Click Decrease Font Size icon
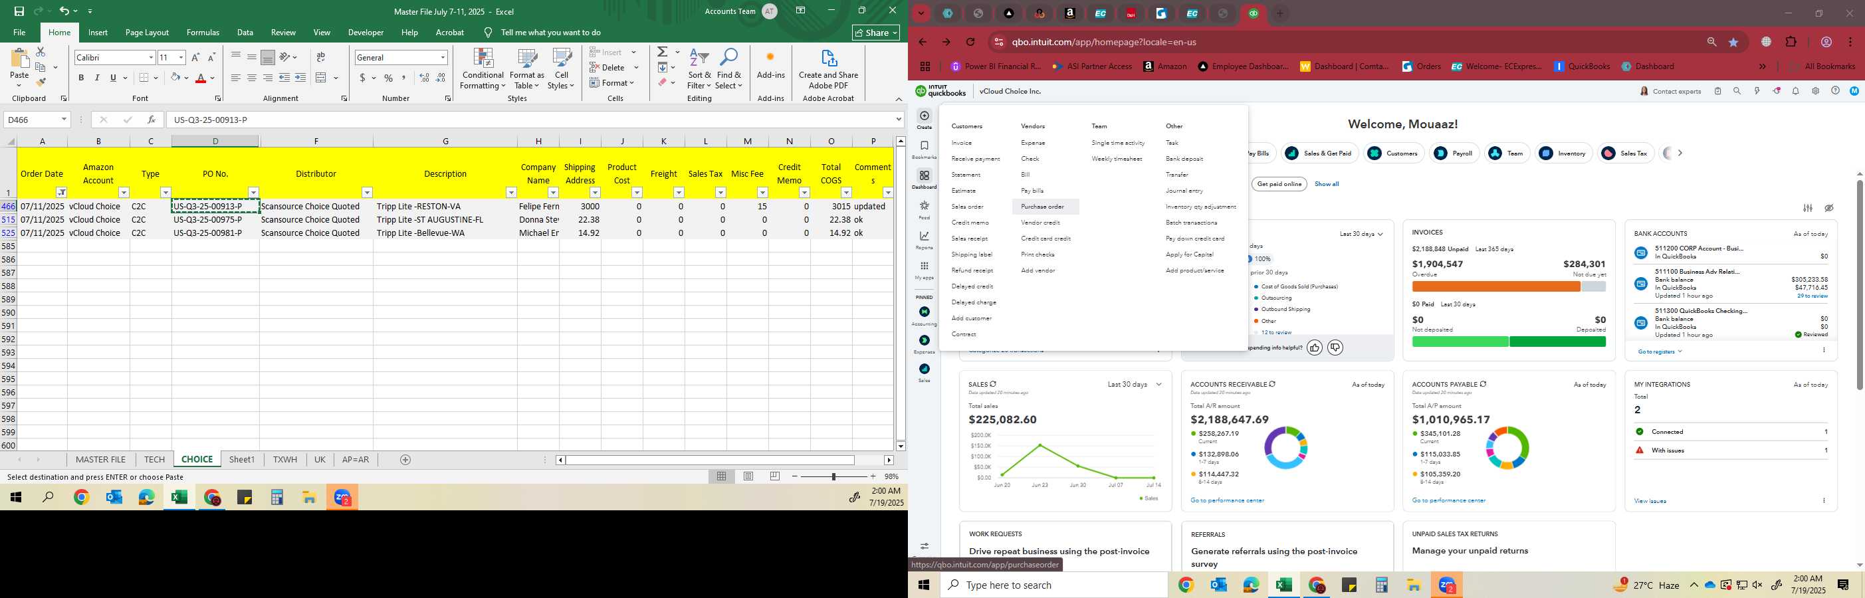 pyautogui.click(x=211, y=57)
